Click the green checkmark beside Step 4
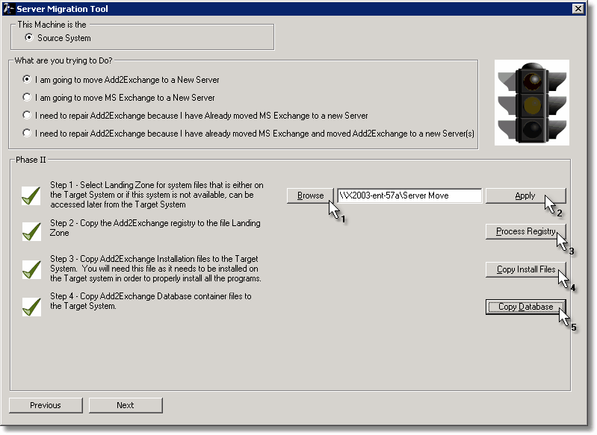 (x=31, y=307)
